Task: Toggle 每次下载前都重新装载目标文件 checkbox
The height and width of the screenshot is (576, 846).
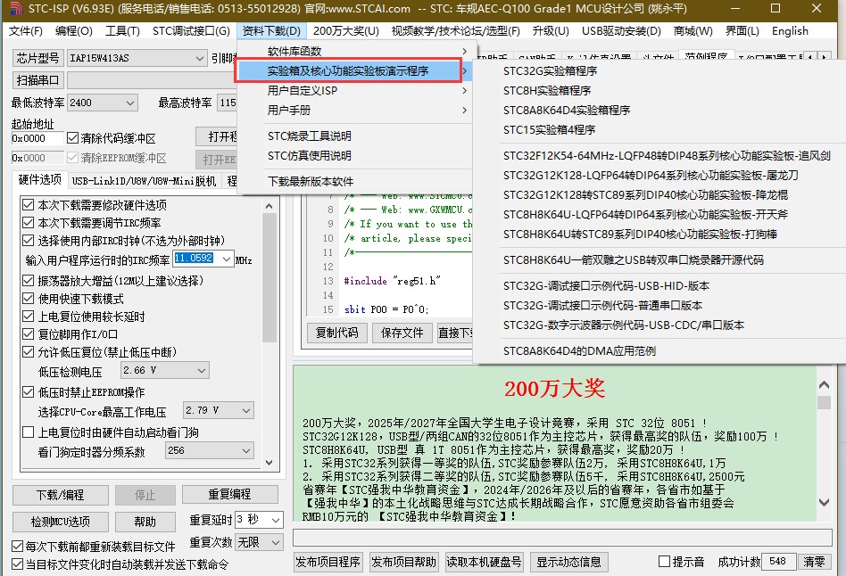Action: pyautogui.click(x=17, y=547)
